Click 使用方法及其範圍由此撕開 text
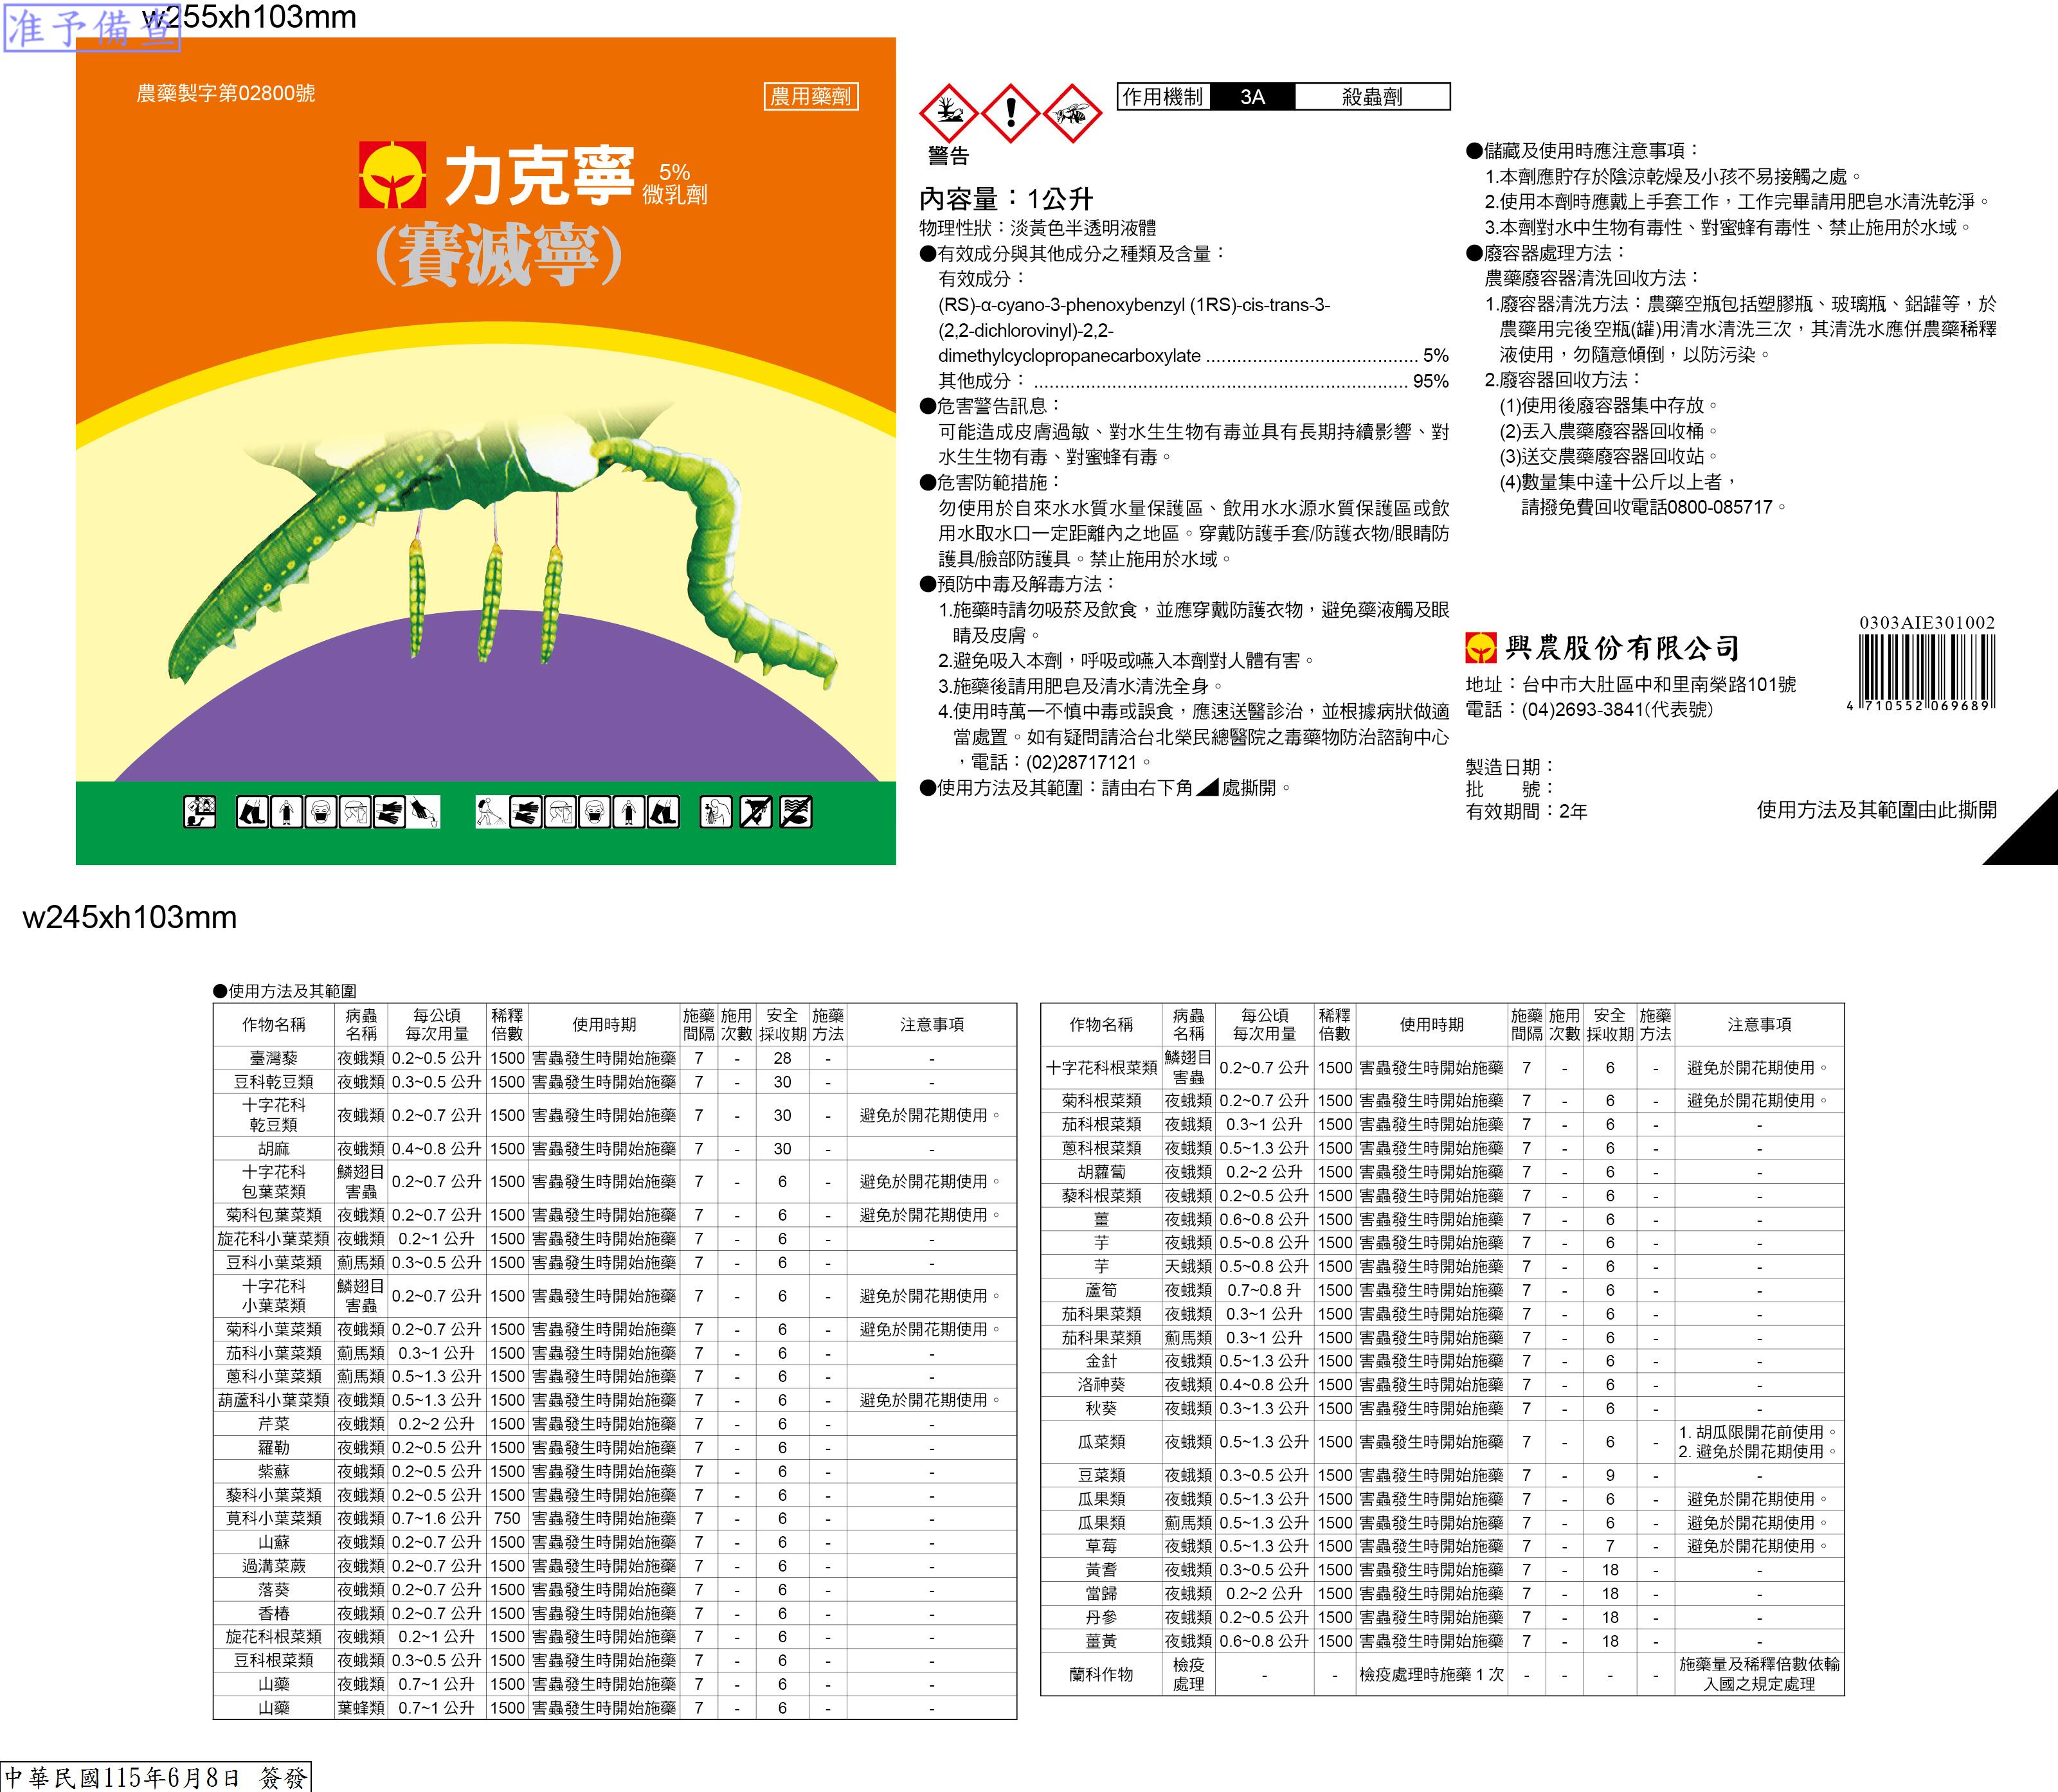Viewport: 2058px width, 1792px height. click(x=1877, y=810)
